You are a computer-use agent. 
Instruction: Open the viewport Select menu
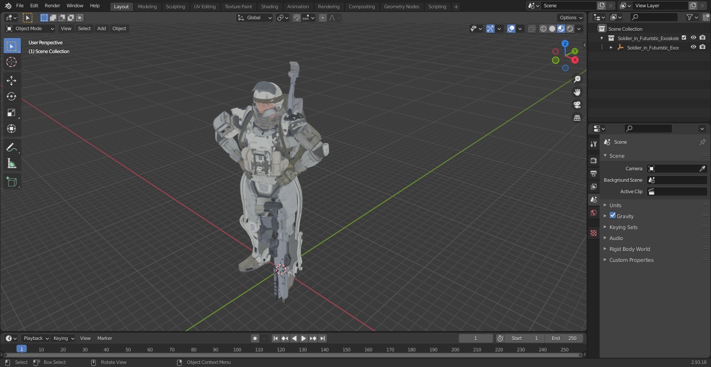84,29
